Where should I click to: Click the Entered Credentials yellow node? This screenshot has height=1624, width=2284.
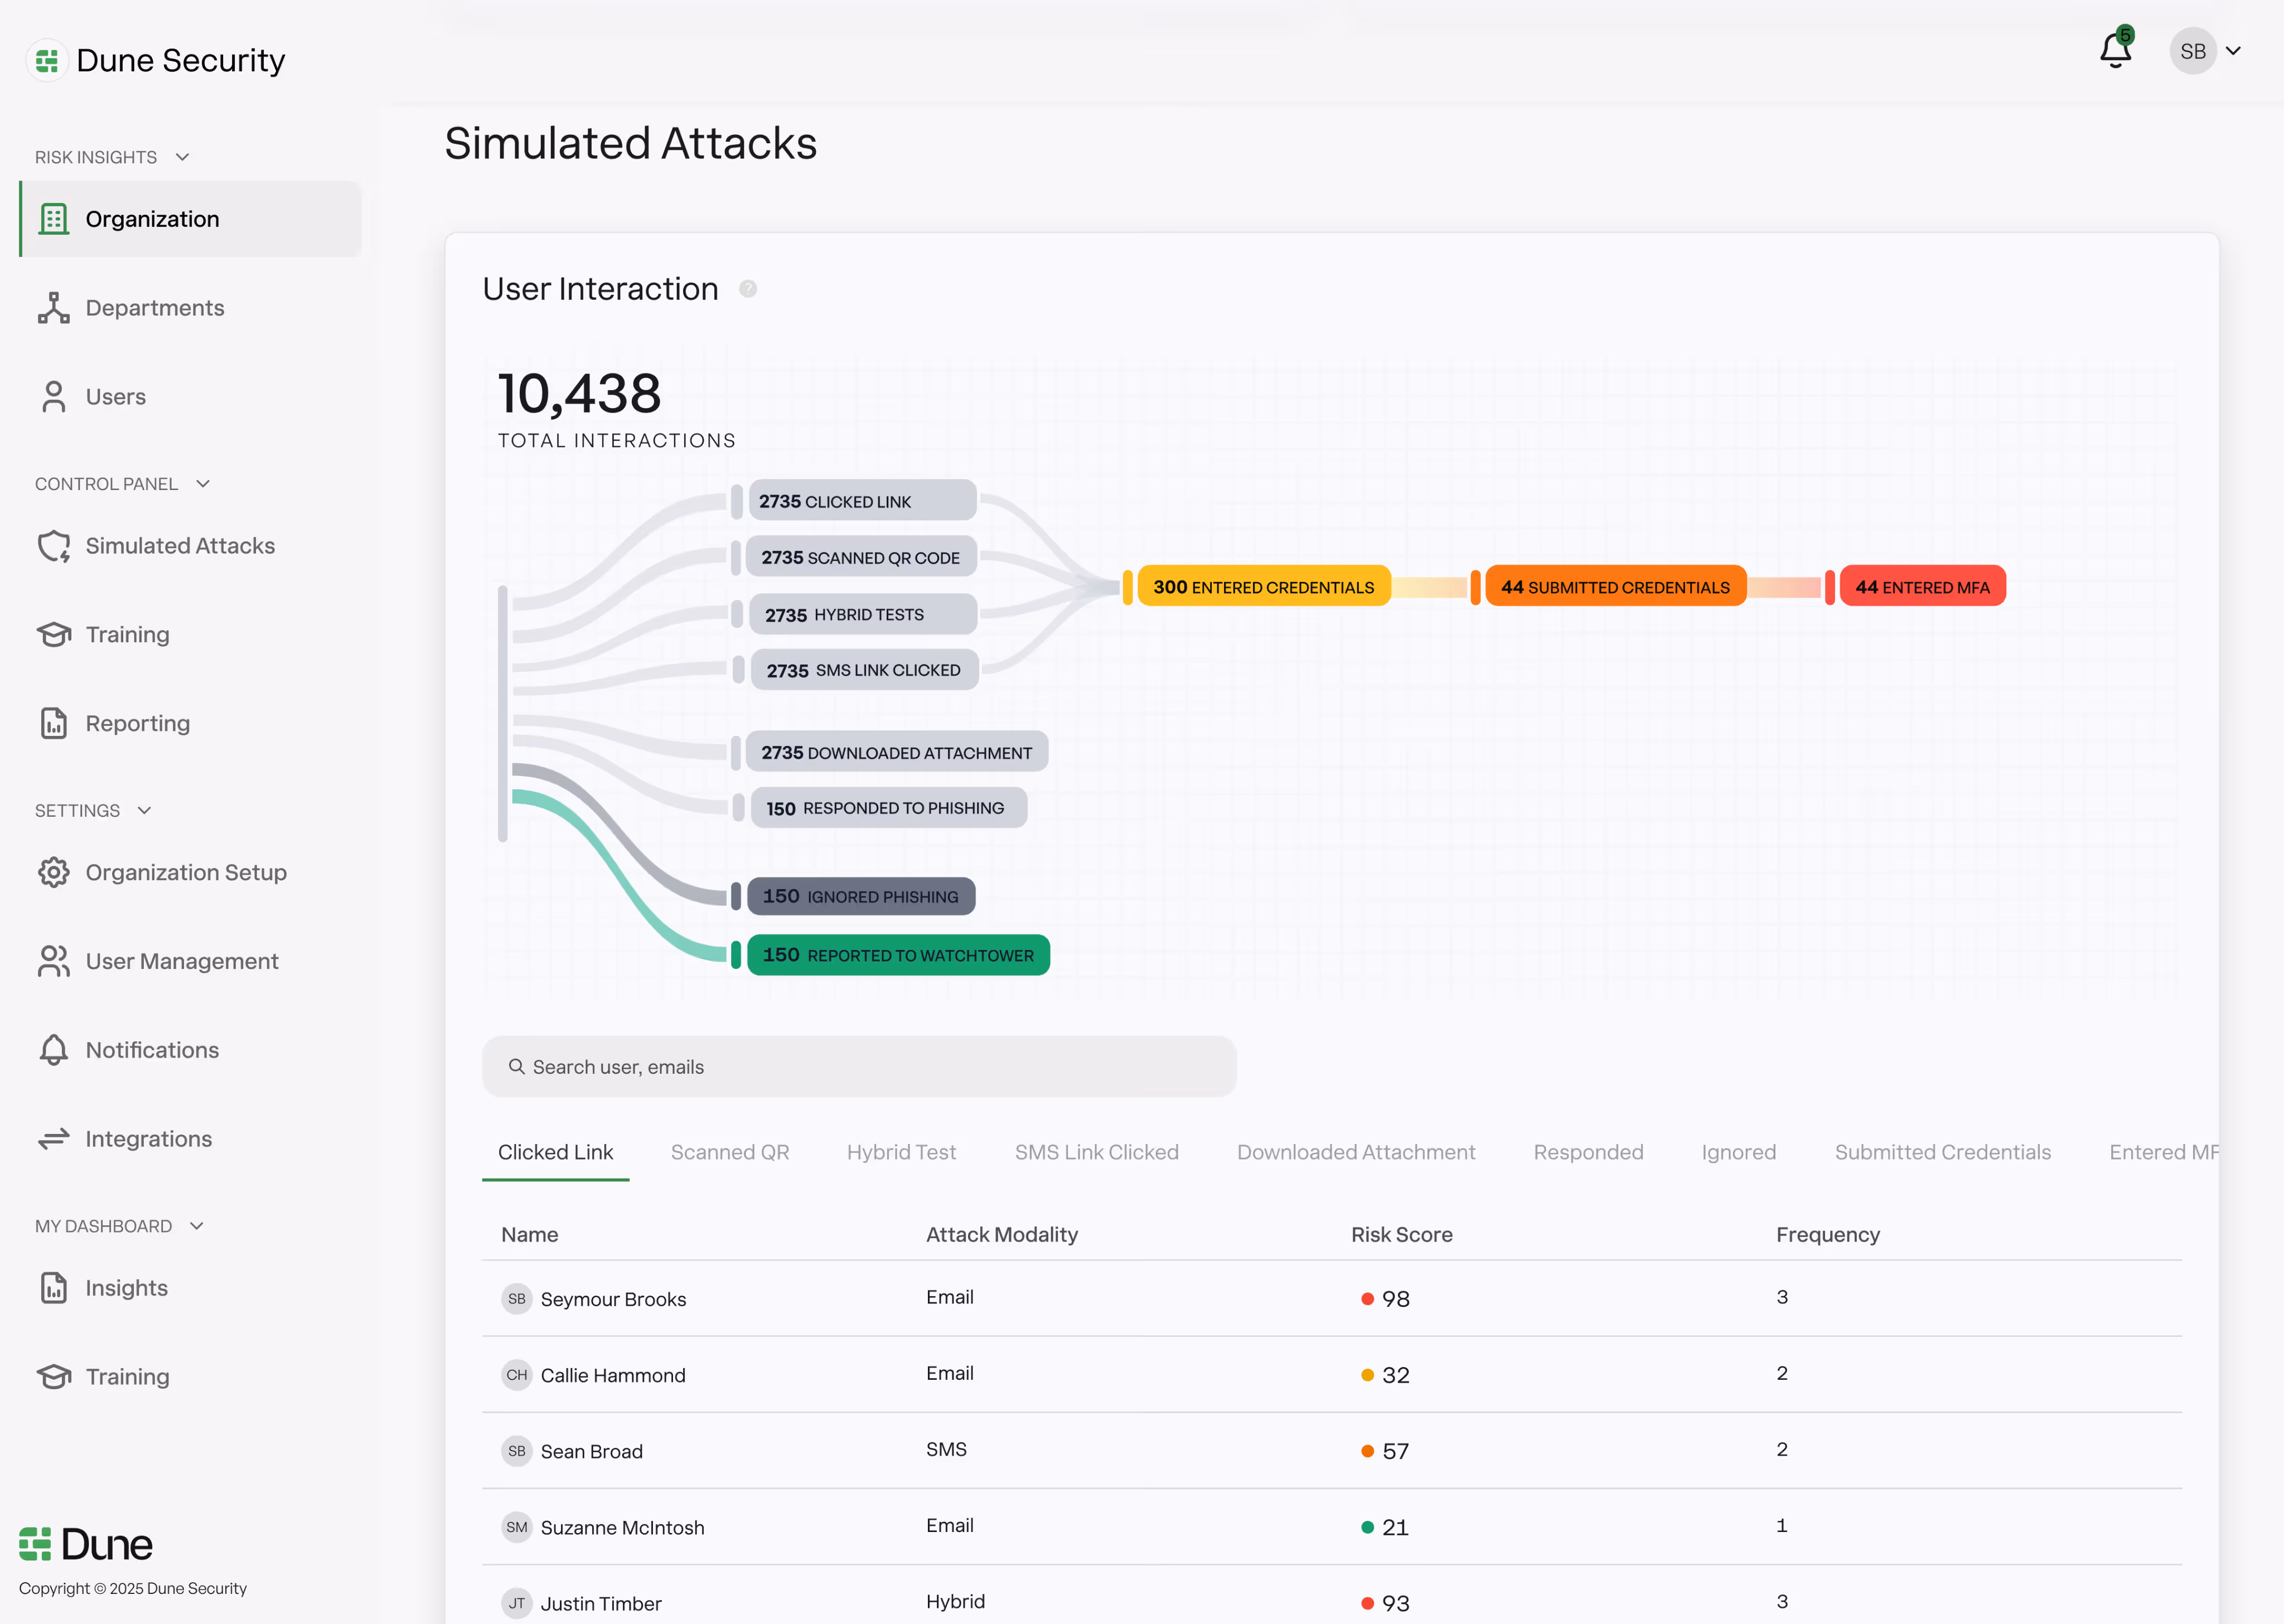click(1263, 587)
